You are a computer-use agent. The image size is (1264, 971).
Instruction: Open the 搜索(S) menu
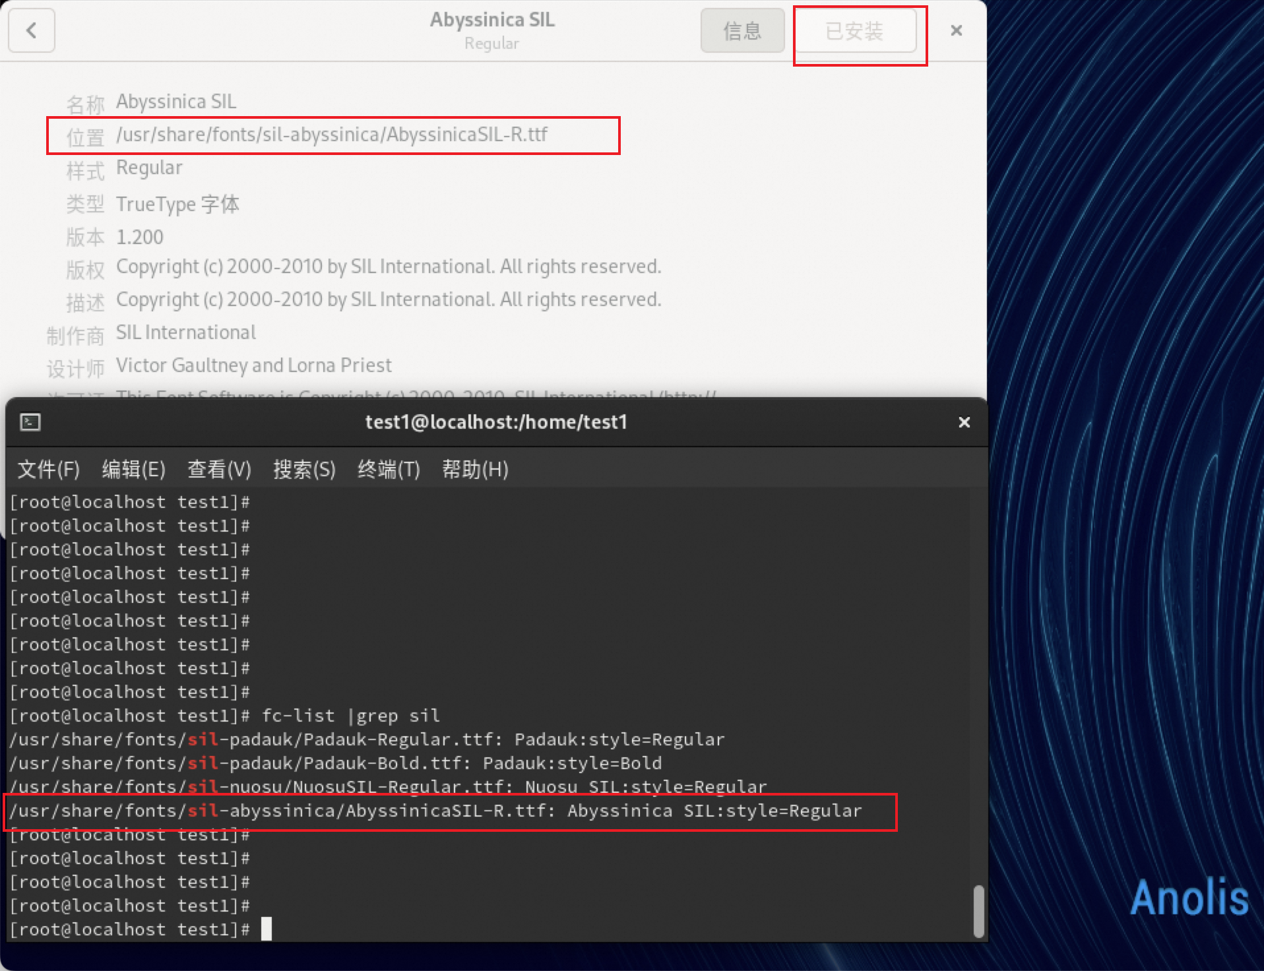tap(304, 470)
